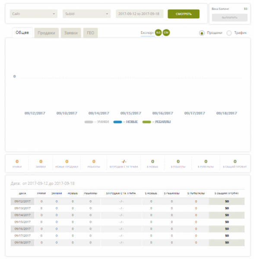Click the date range field 2017-09-12 to 2017-09-18
Screen dimensions: 254x259
140,14
